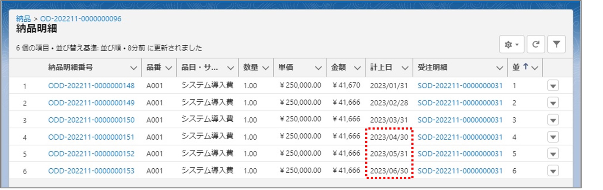Open SOD-202211-0000000031 link in row 1

coord(460,86)
